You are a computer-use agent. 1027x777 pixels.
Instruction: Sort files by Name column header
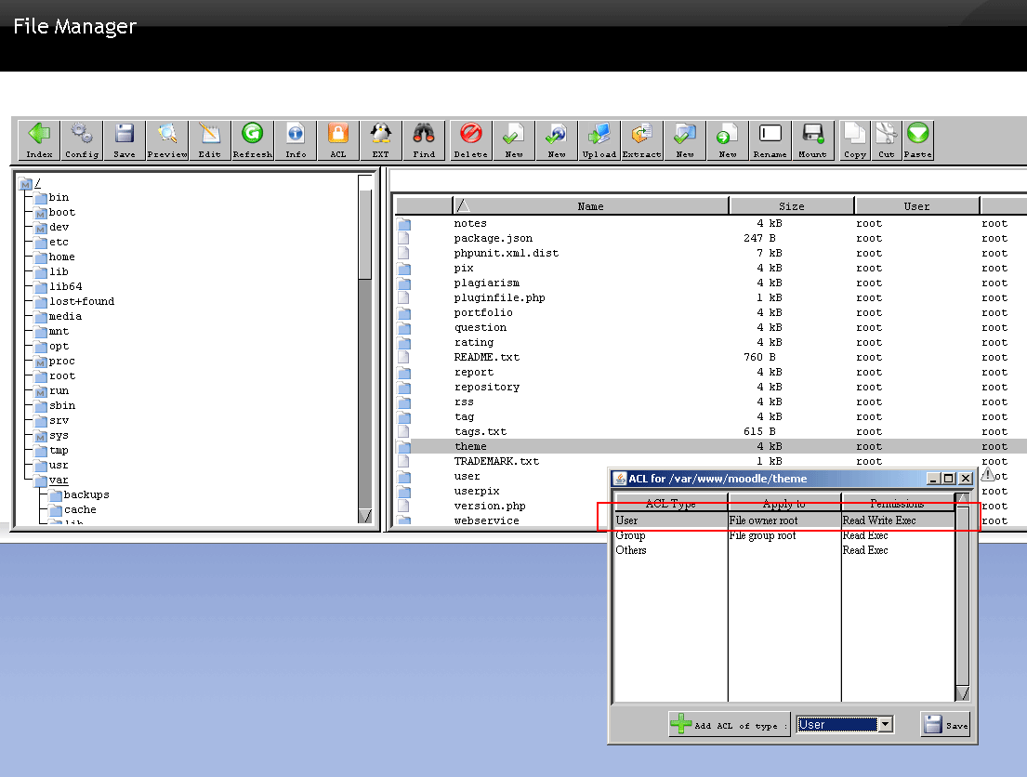[590, 206]
